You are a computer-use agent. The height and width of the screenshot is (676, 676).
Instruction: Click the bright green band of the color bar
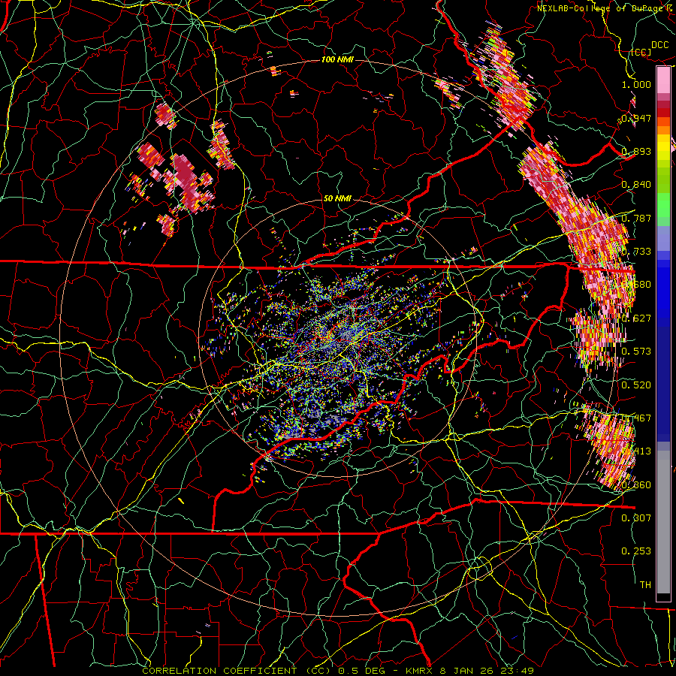663,205
